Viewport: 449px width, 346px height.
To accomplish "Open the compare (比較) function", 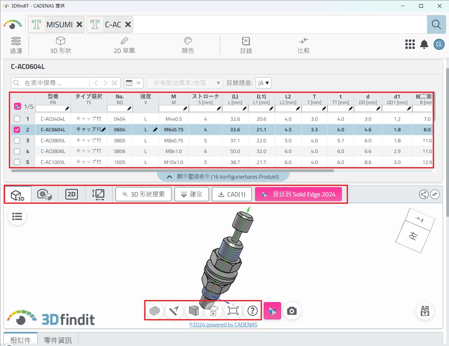I will click(304, 45).
